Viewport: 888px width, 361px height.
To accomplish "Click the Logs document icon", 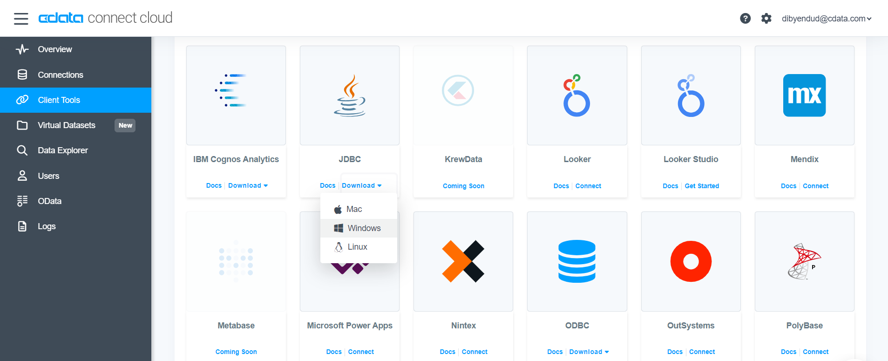I will 22,226.
